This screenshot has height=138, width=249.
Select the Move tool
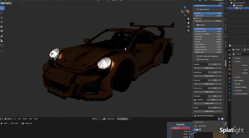tap(2, 18)
